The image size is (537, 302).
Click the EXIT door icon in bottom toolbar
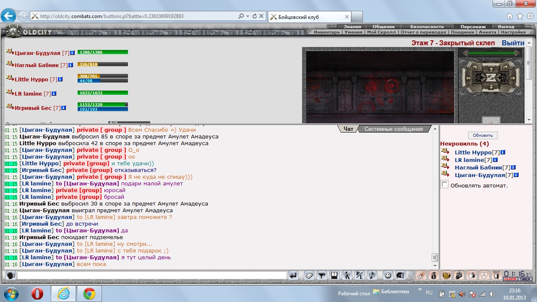[x=497, y=276]
